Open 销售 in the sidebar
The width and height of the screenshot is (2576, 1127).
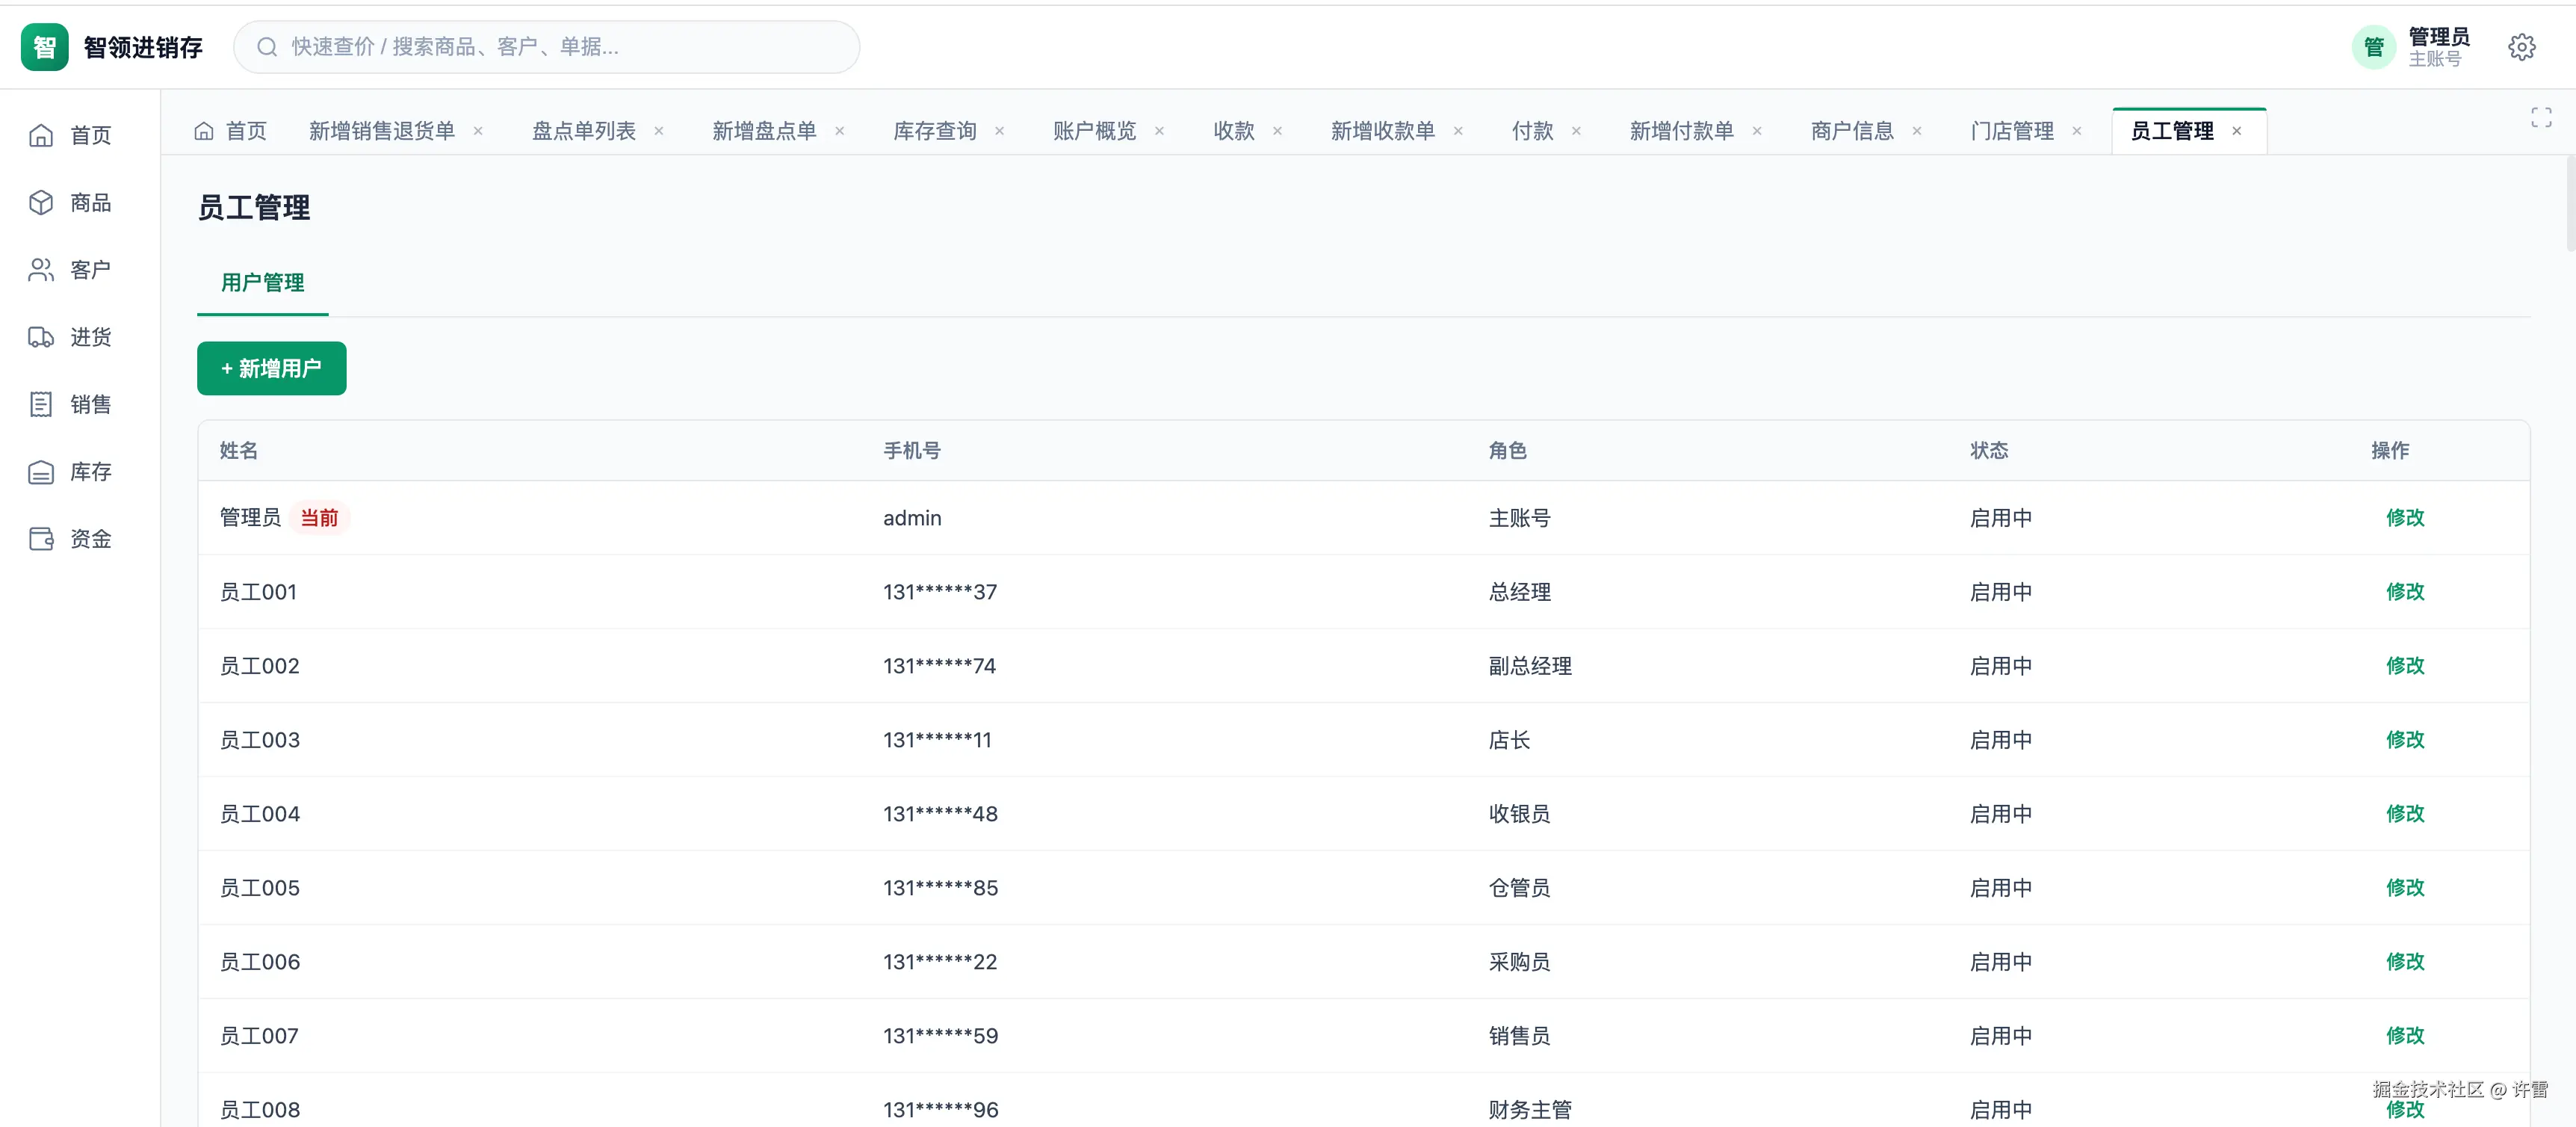[x=70, y=404]
